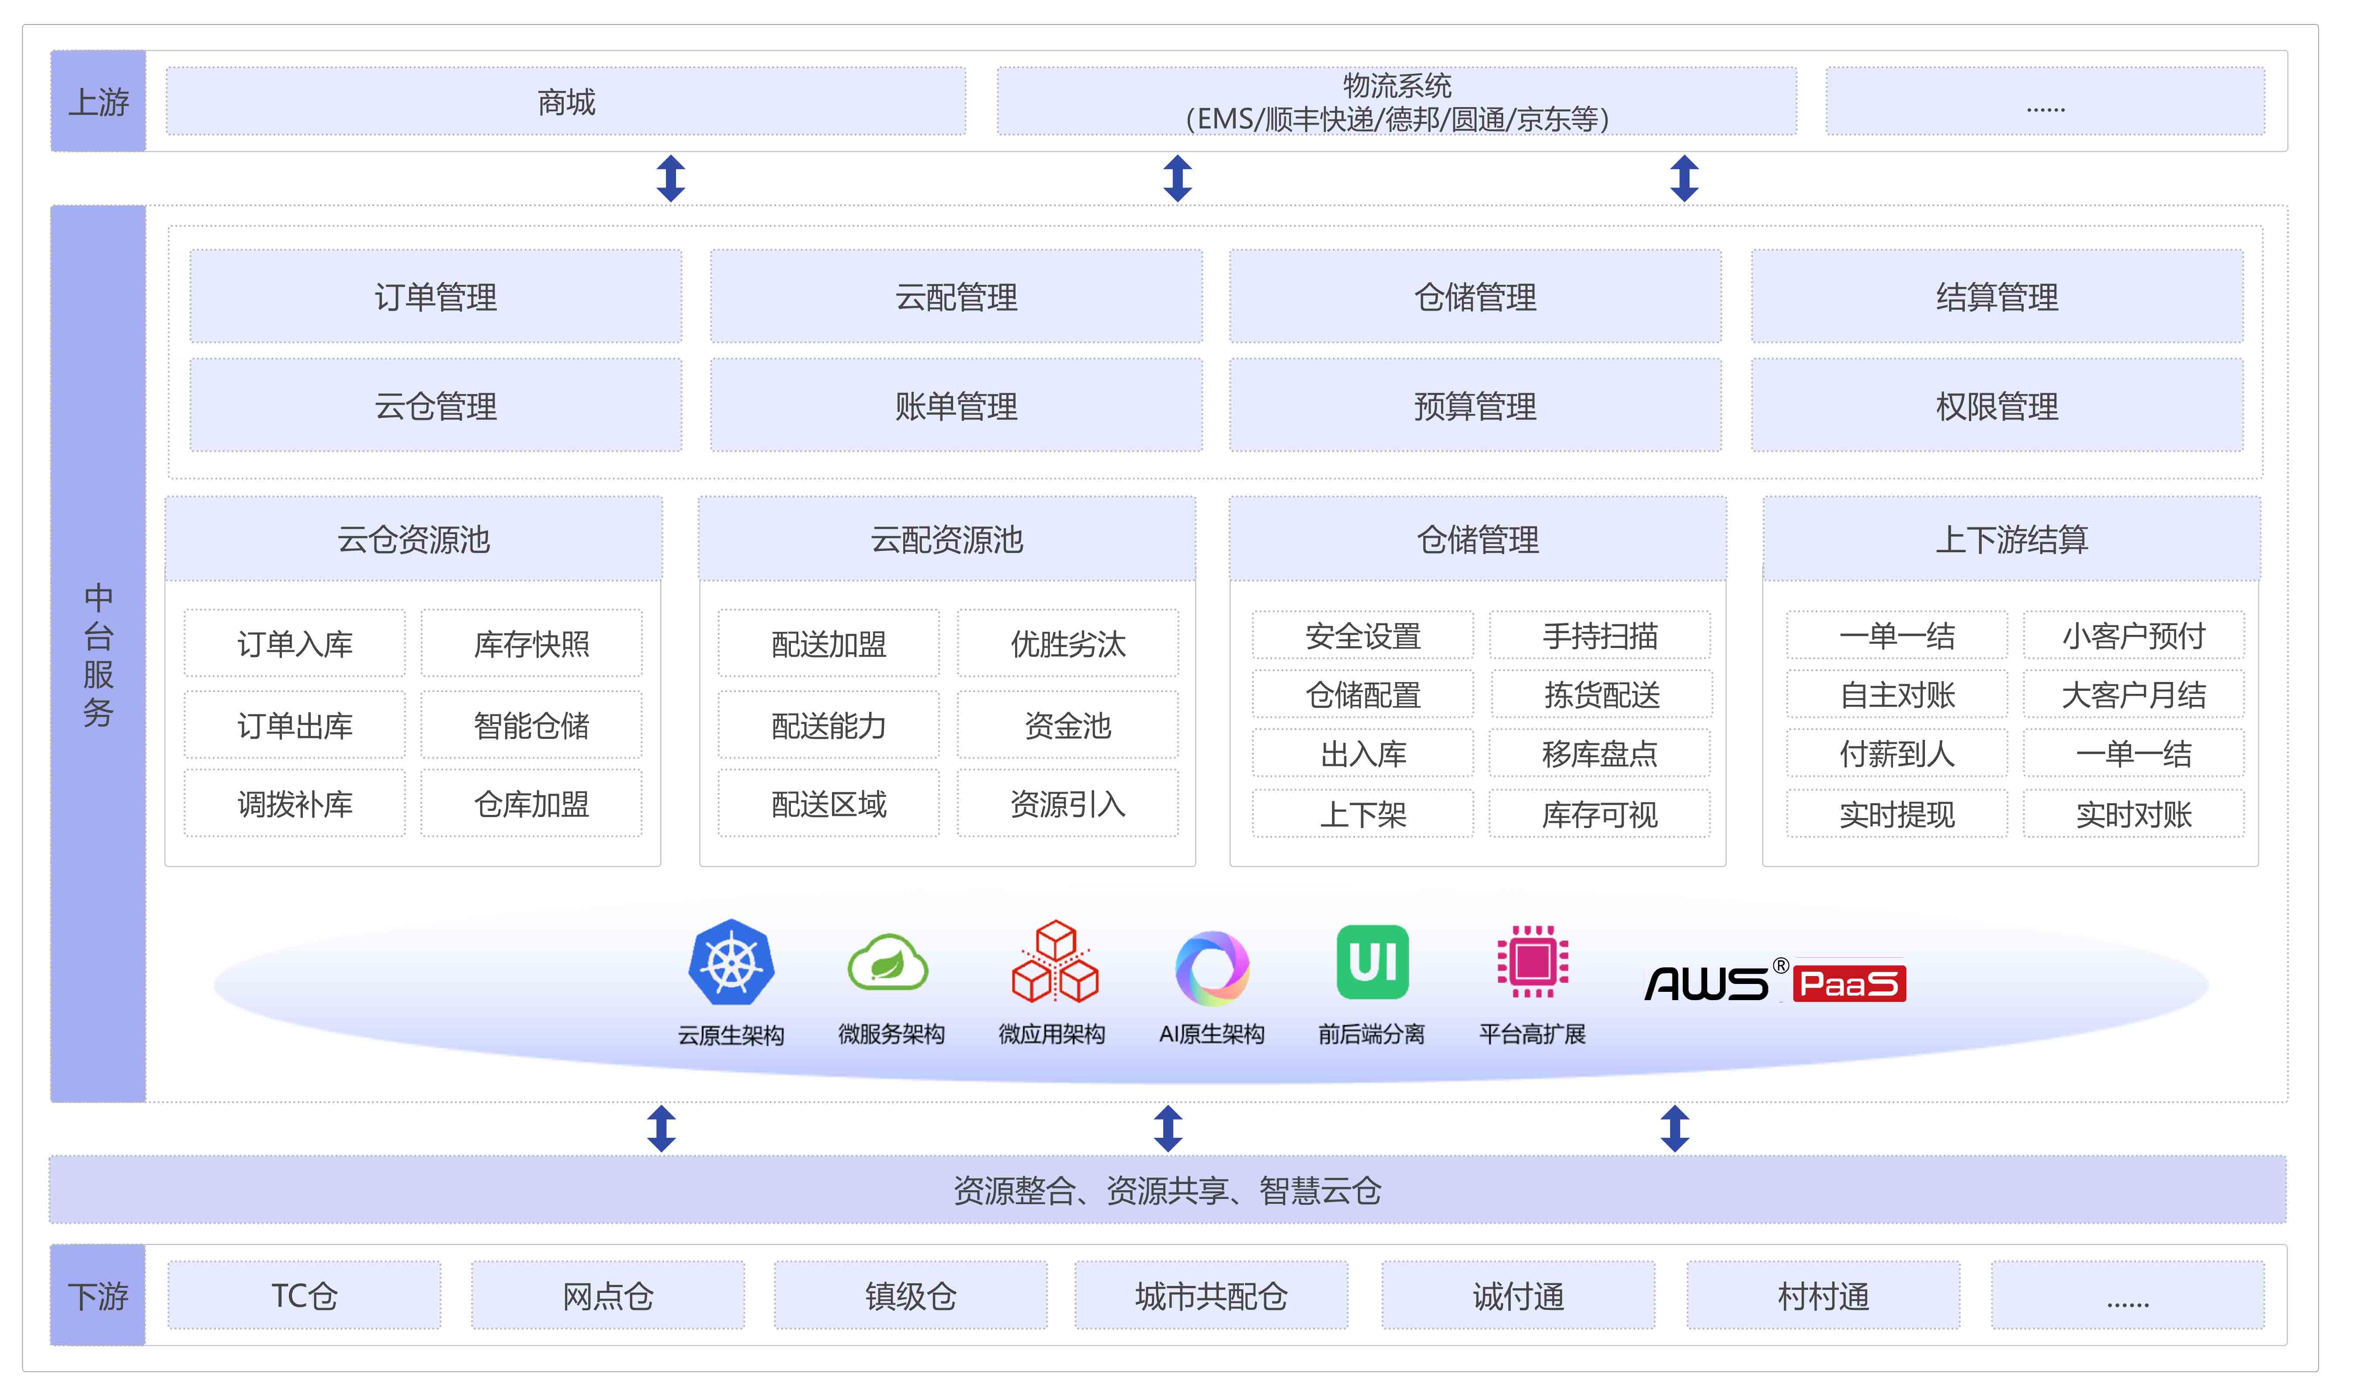
Task: Click the 库存快照 item
Action: click(x=531, y=644)
